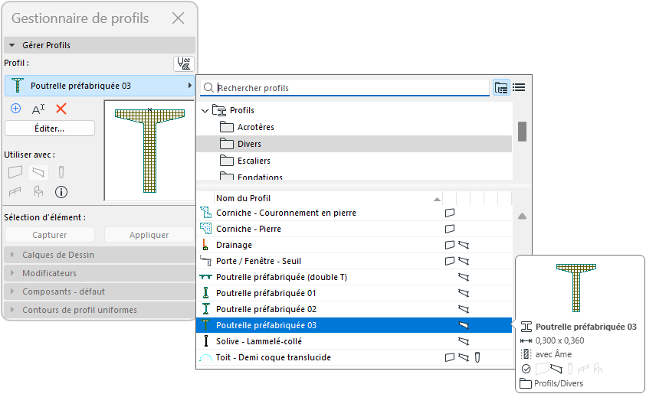Viewport: 646px width, 394px height.
Task: Select Poutrelle préfabriquée 01 profile
Action: [x=354, y=293]
